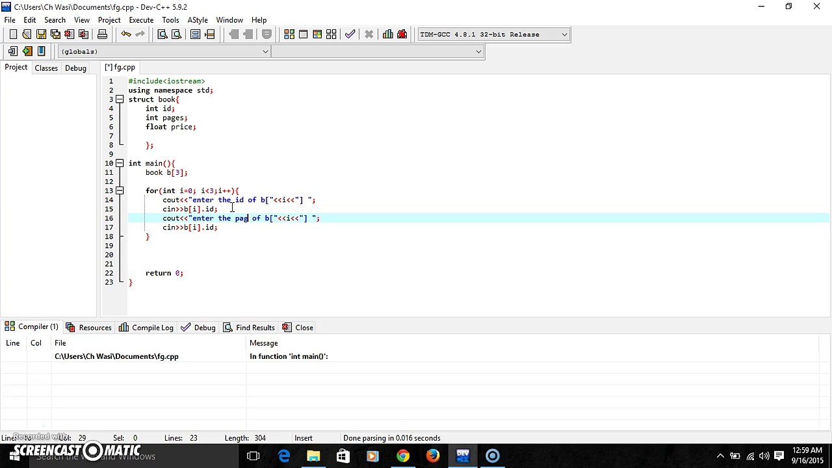Viewport: 832px width, 468px height.
Task: Open the Debug bottom panel tab
Action: (x=198, y=328)
